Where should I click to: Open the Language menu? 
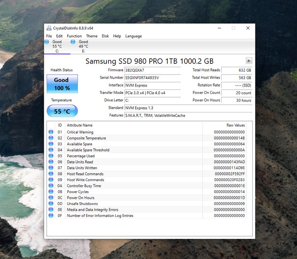[134, 36]
